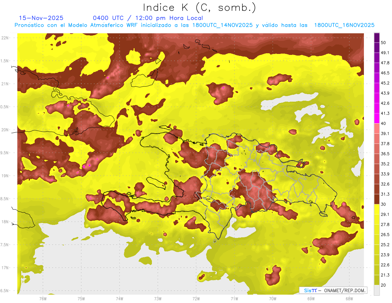
Task: Click the colorbar label '35.2'
Action: pos(385,164)
